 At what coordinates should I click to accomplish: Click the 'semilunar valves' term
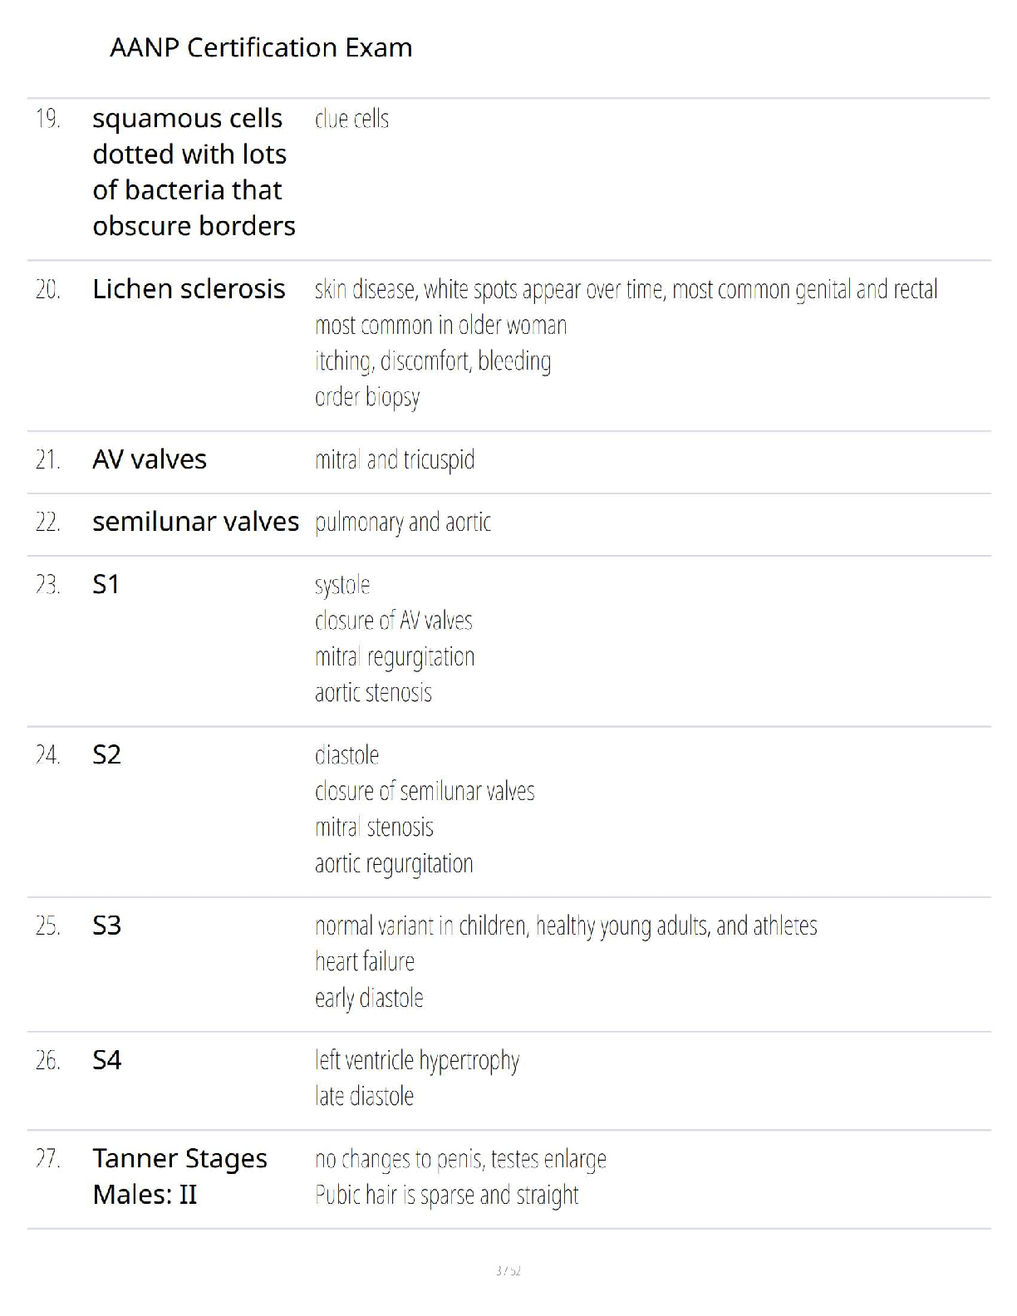click(195, 522)
